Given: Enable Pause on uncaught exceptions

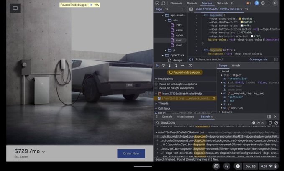Looking at the screenshot, I should point(156,84).
